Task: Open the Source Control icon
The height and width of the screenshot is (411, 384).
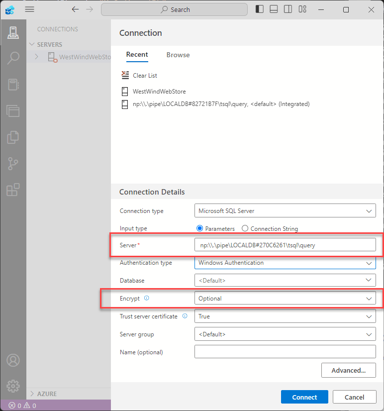Action: click(13, 163)
